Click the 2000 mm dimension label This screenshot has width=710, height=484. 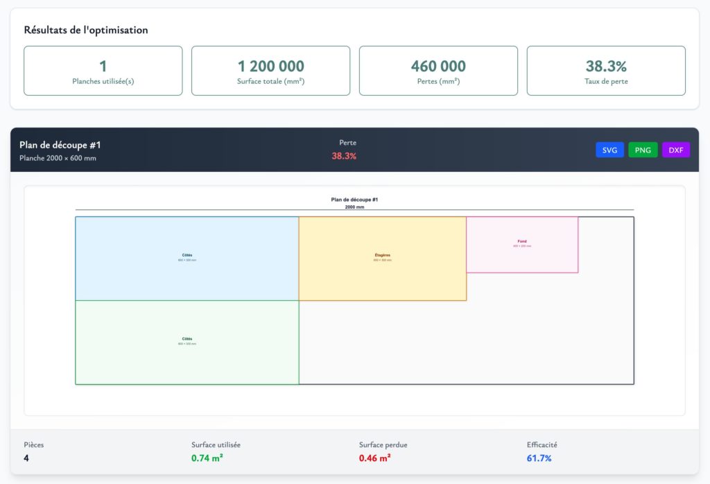pyautogui.click(x=354, y=207)
